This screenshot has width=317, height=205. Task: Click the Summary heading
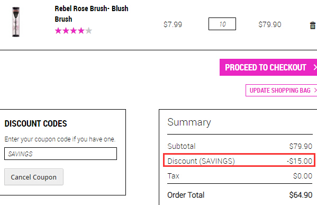tap(189, 122)
